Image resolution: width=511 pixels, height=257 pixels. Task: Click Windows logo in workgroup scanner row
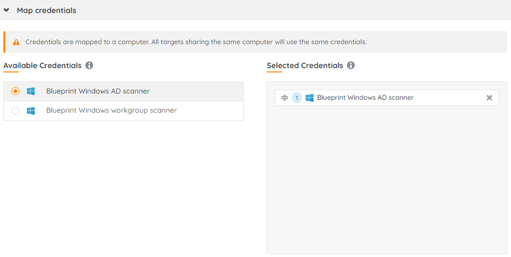click(x=31, y=111)
